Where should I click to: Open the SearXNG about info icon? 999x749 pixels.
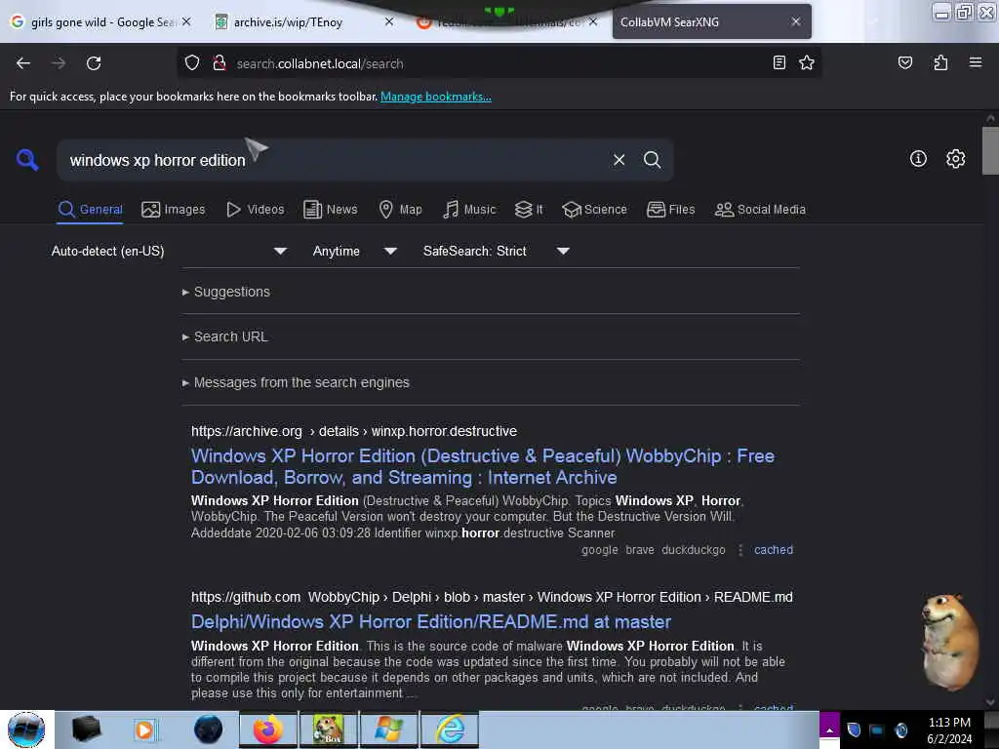point(918,159)
